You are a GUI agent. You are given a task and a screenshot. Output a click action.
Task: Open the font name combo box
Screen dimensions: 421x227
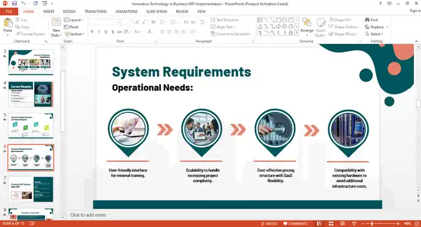click(105, 22)
